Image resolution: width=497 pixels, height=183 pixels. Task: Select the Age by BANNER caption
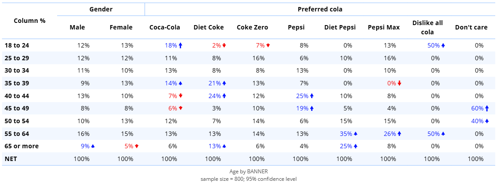249,172
